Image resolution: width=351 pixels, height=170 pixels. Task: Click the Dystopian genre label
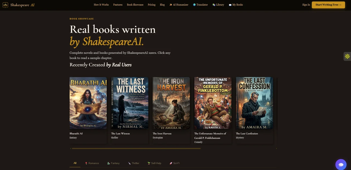[158, 138]
